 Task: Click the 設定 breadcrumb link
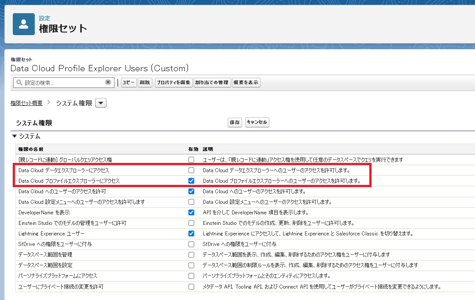point(44,18)
